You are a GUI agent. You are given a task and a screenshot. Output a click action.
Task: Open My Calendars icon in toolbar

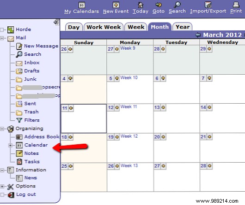[81, 5]
